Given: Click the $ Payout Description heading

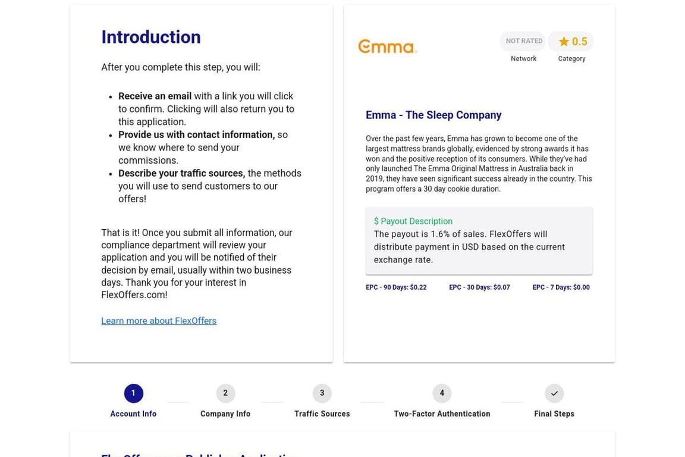Looking at the screenshot, I should coord(413,221).
